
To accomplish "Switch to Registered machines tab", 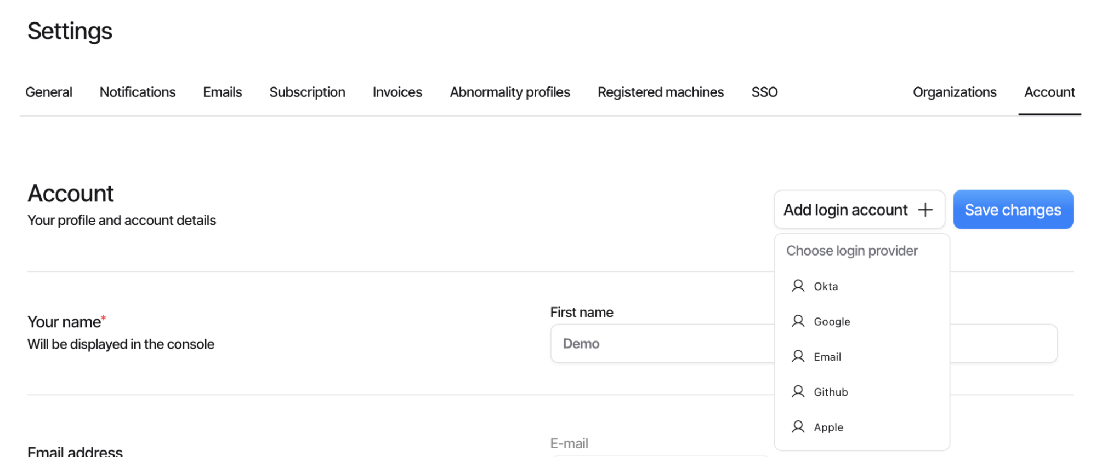I will pyautogui.click(x=661, y=92).
